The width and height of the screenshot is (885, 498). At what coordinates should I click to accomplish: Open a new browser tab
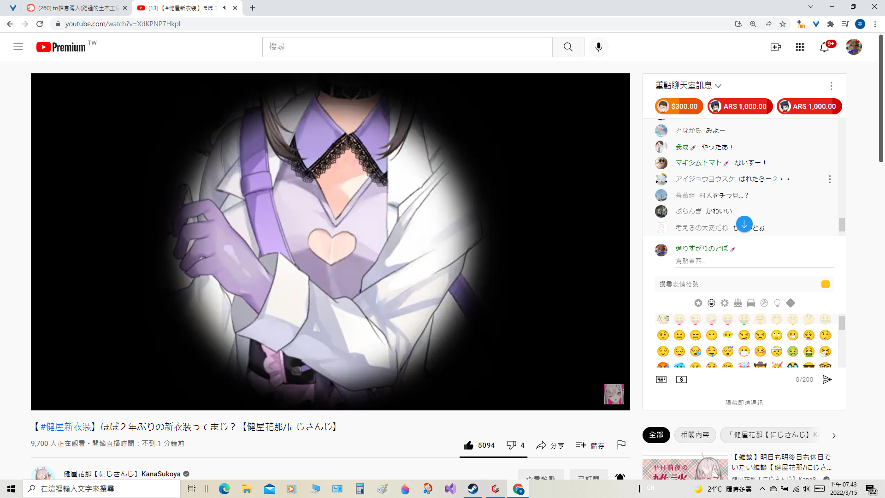pyautogui.click(x=253, y=8)
